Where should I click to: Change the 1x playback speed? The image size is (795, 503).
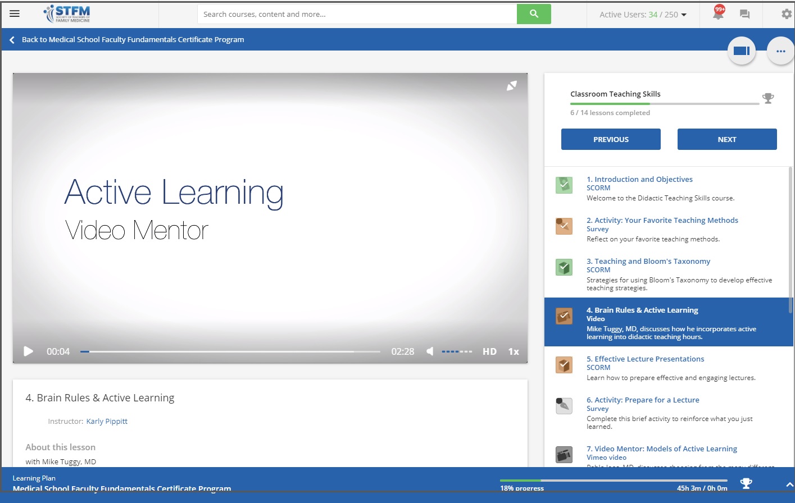click(514, 351)
